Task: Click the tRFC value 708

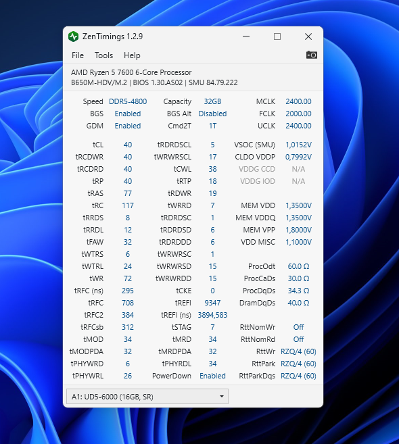Action: point(128,303)
